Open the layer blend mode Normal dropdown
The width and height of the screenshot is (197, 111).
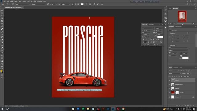click(175, 73)
